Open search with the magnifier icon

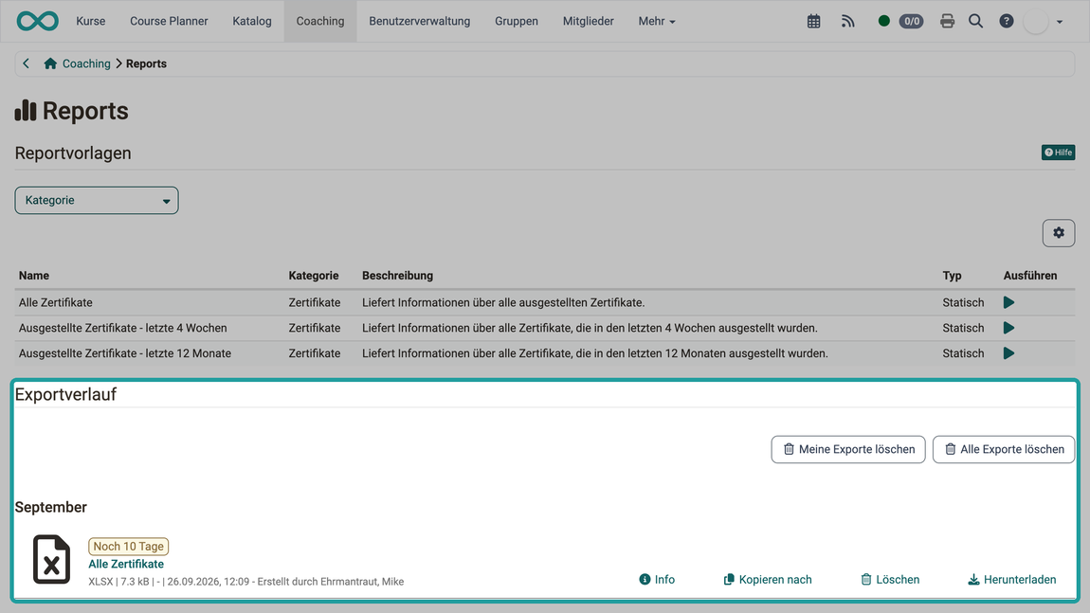pos(976,22)
